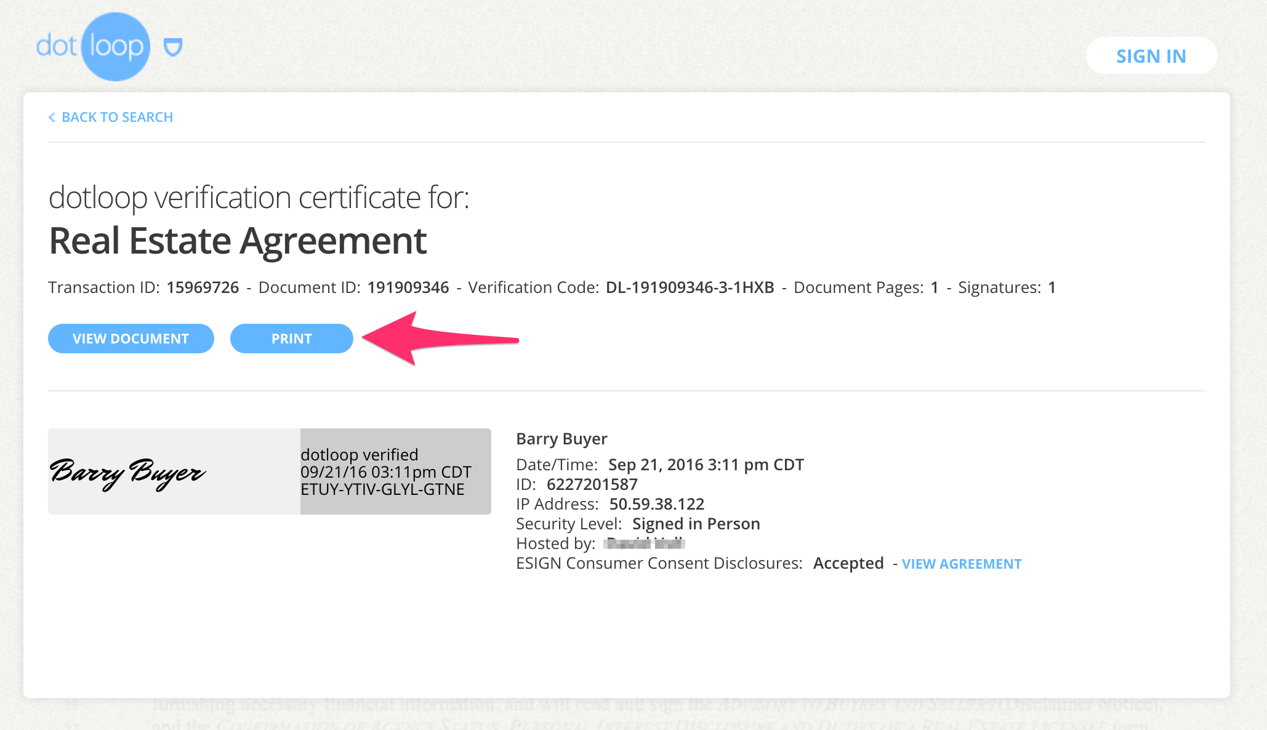The image size is (1267, 730).
Task: Click the blurred Hosted by name
Action: pyautogui.click(x=644, y=543)
